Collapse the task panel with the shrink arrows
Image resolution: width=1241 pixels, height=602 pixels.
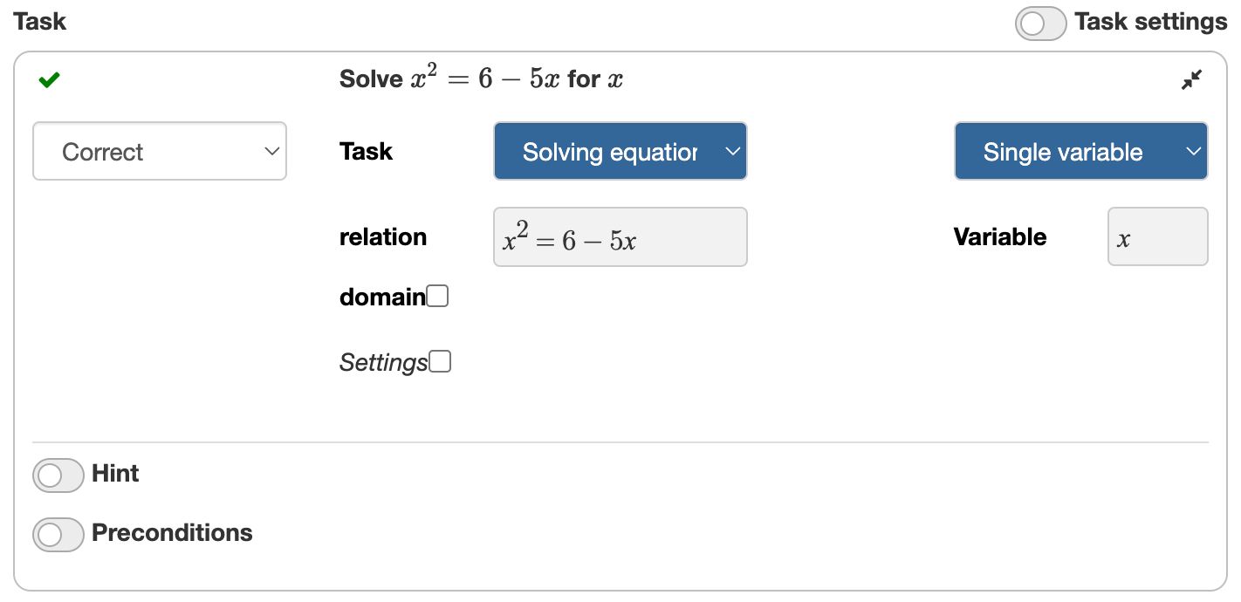(1192, 79)
